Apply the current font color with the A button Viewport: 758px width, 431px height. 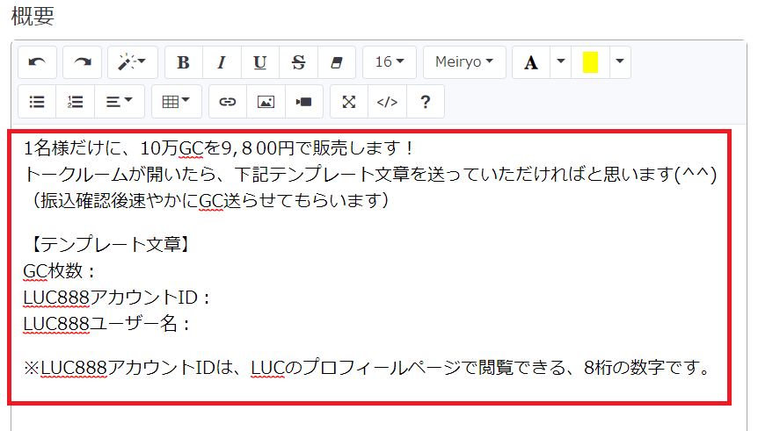click(531, 62)
